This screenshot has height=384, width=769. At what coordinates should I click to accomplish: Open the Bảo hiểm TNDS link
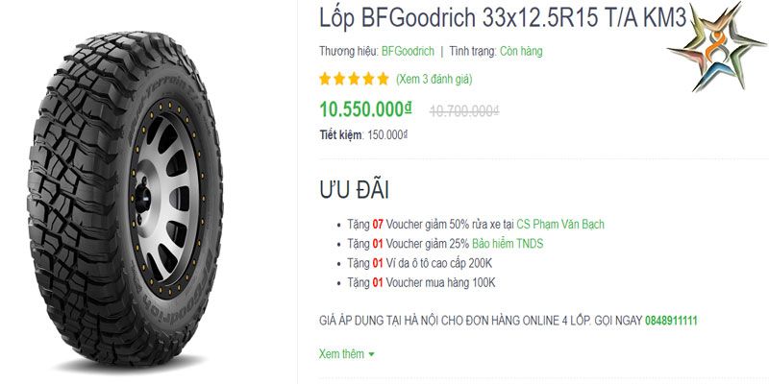click(508, 244)
